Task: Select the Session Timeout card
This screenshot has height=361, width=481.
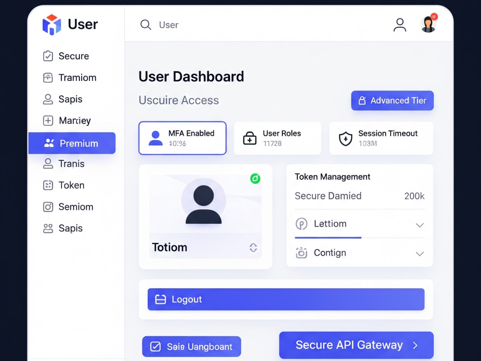Action: (381, 138)
